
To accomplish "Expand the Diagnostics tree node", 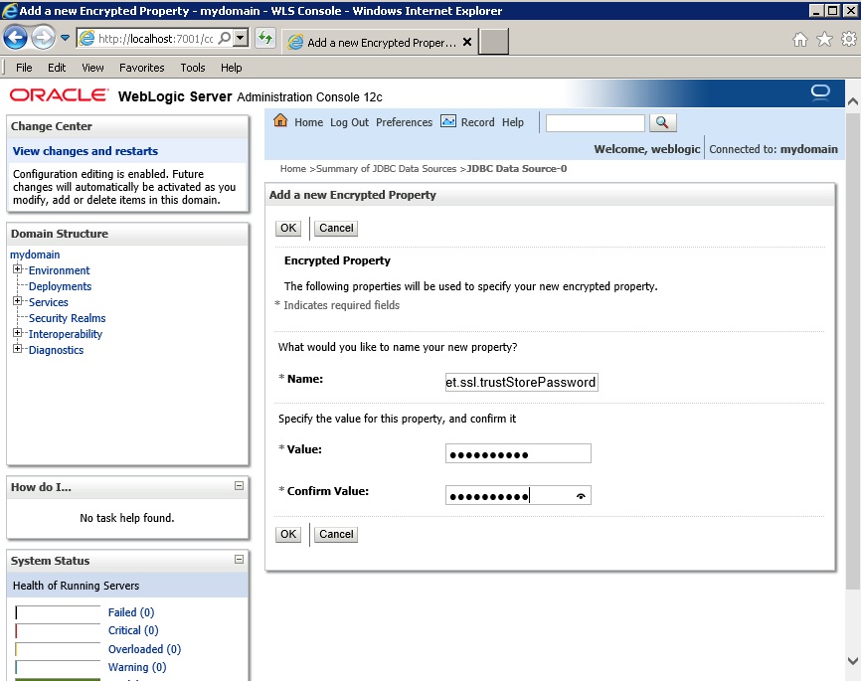I will [17, 349].
